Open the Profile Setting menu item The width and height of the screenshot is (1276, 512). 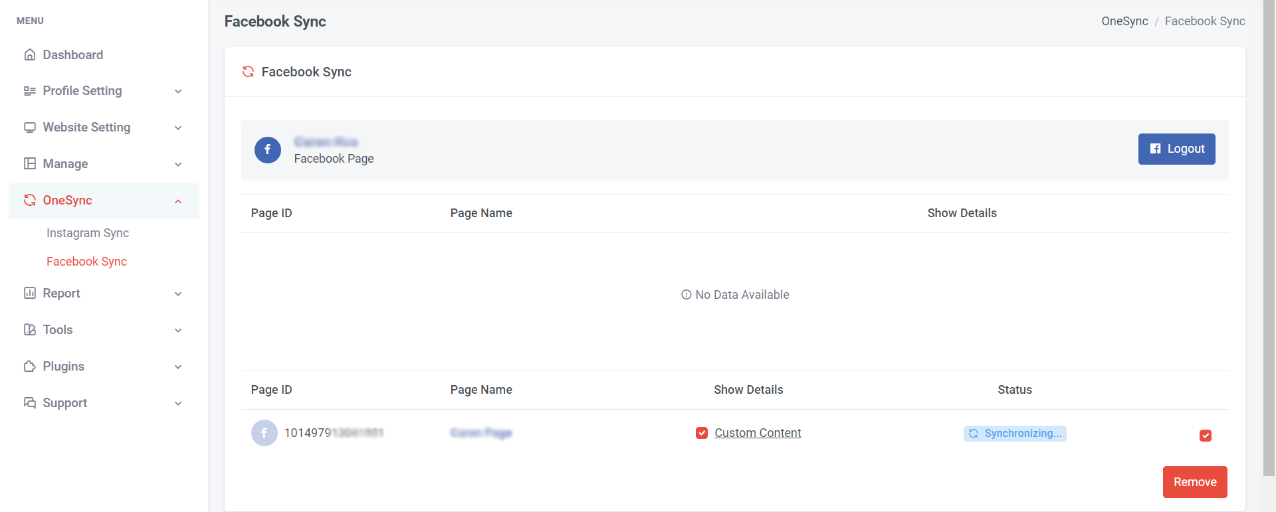pos(104,91)
